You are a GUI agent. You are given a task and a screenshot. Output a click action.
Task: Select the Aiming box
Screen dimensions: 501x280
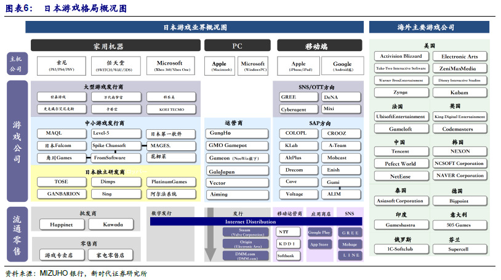coord(237,194)
